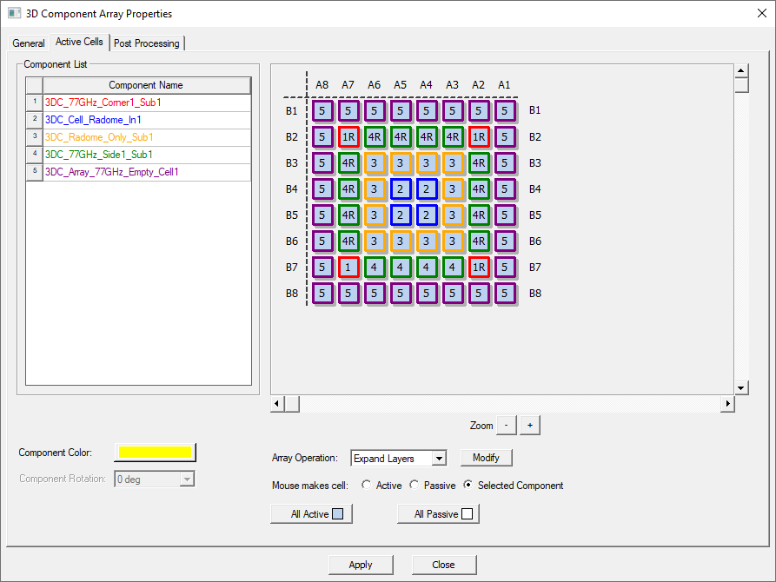Screen dimensions: 776x582
Task: Select 3DC_77GHz_Corner1_Sub1 in component list
Action: click(148, 103)
